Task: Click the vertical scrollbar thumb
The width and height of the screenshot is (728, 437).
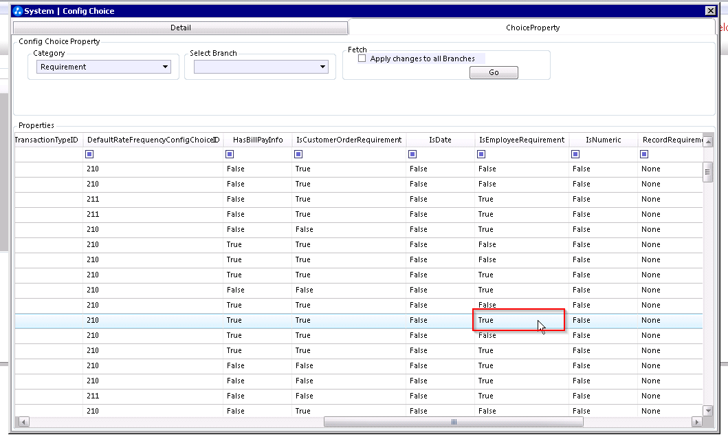Action: pyautogui.click(x=707, y=172)
